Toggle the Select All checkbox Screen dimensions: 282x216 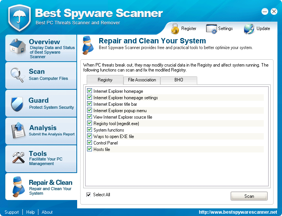[x=89, y=195]
